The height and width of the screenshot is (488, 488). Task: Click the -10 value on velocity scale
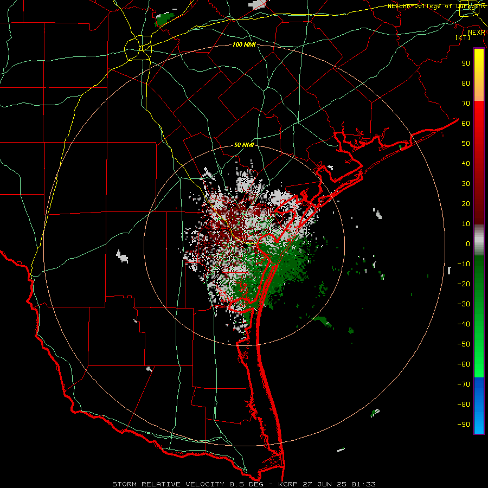pos(464,264)
